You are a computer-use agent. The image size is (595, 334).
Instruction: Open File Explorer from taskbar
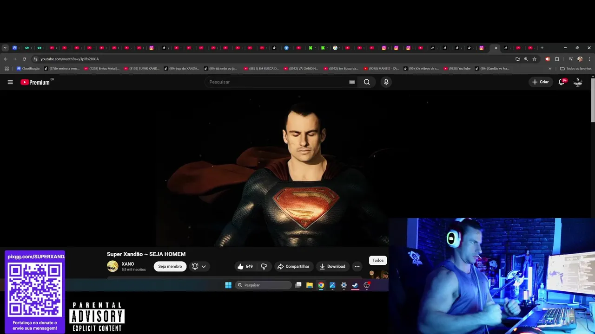(310, 285)
